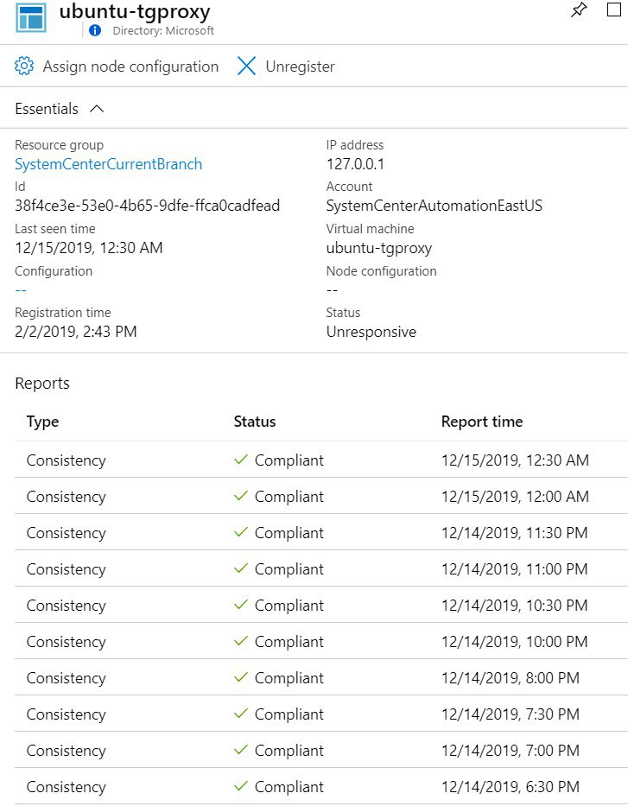Open the 12/15/2019, 12:00 AM report row
The width and height of the screenshot is (628, 806).
[321, 496]
